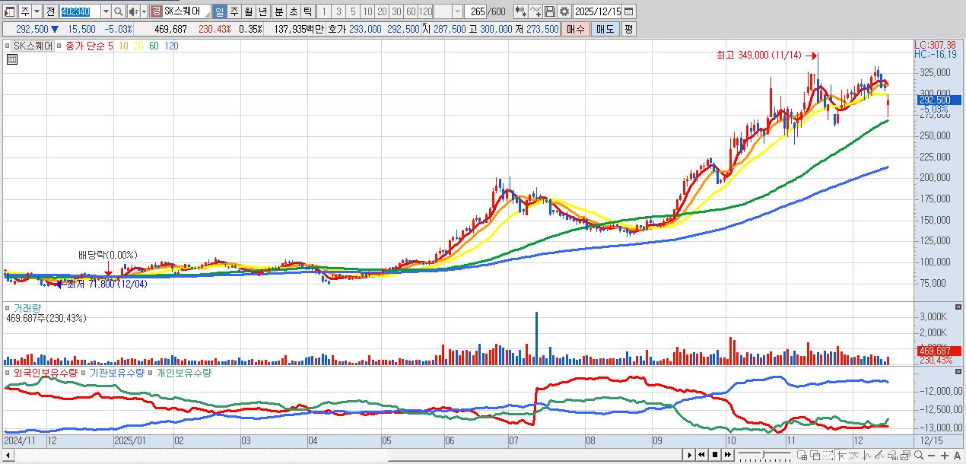The height and width of the screenshot is (464, 966).
Task: Toggle the 종가 단순 moving average checkbox
Action: click(x=61, y=46)
